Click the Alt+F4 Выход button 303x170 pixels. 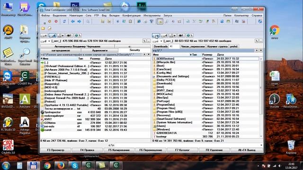click(247, 150)
